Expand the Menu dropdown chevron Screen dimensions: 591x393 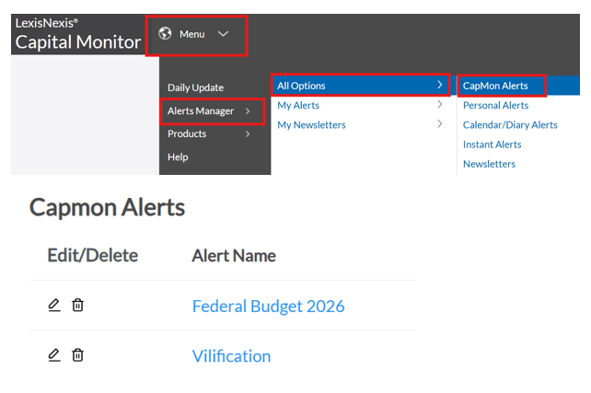click(223, 34)
